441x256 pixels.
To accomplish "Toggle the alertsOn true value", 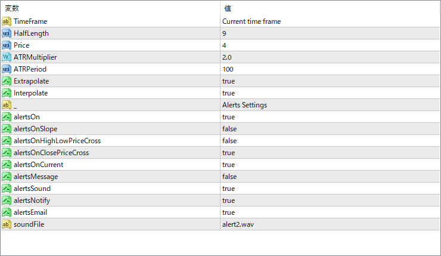I will [330, 117].
